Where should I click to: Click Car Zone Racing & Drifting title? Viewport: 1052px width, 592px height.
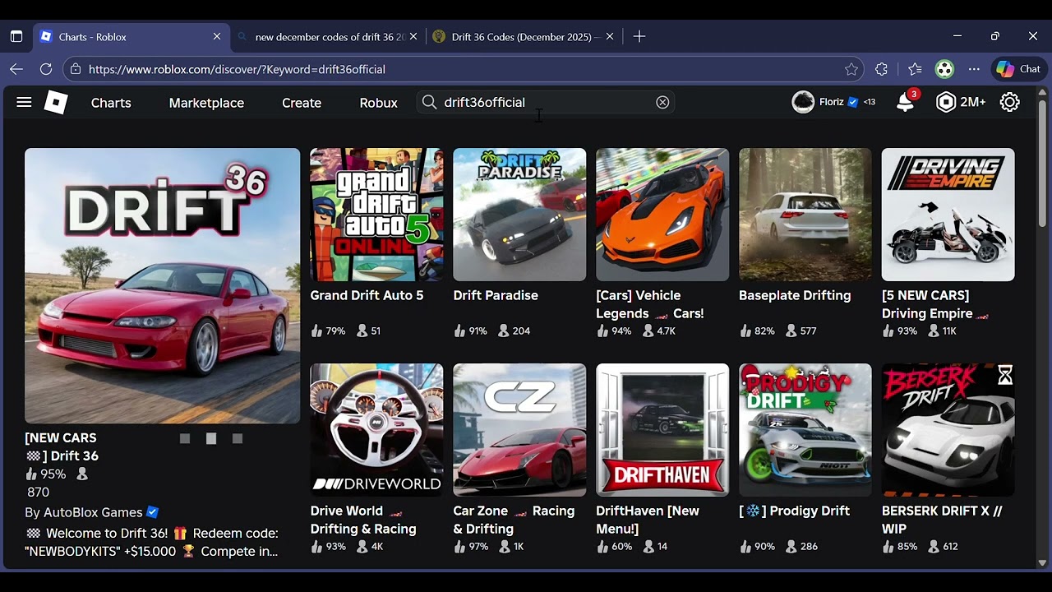point(514,520)
